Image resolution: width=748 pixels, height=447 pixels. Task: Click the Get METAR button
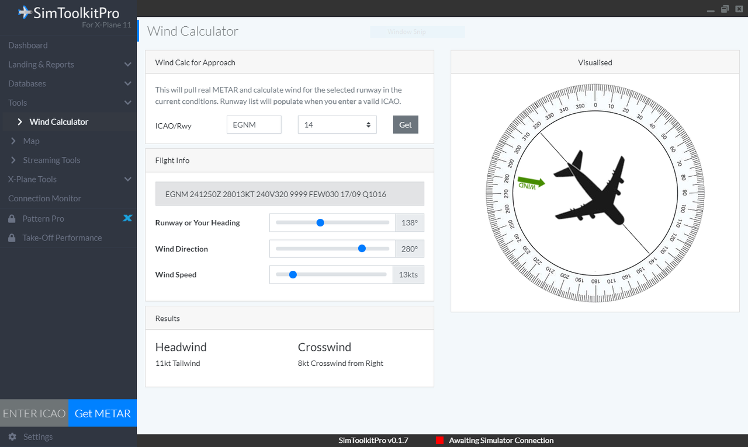pyautogui.click(x=103, y=413)
